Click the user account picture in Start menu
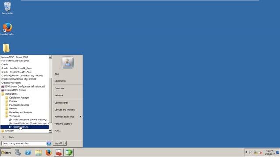280x157 pixels. [67, 62]
